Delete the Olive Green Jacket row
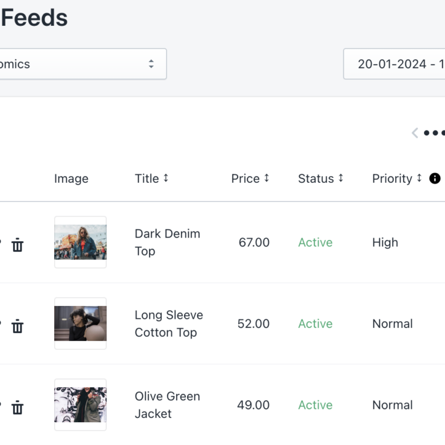445x445 pixels. [17, 407]
